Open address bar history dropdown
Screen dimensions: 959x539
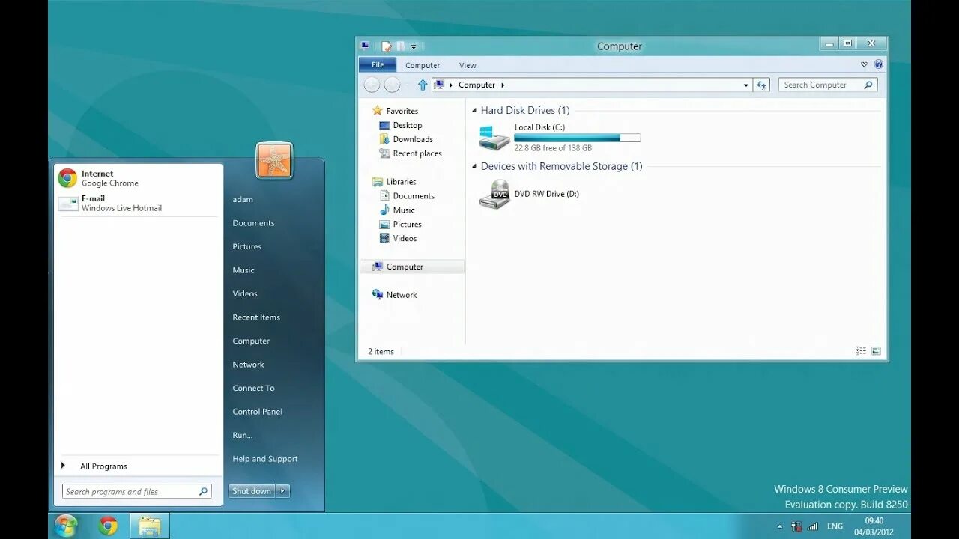pos(746,85)
